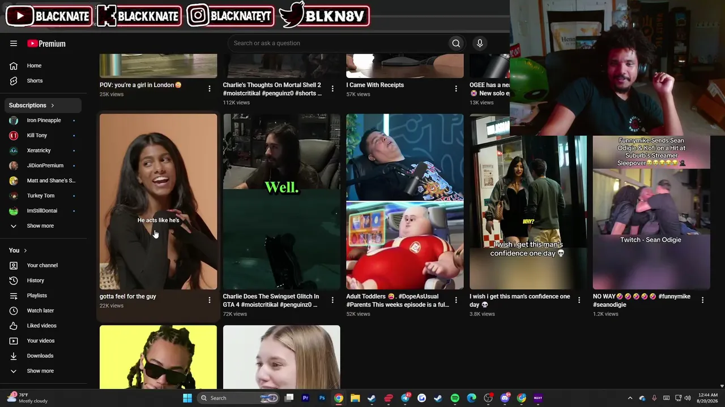This screenshot has height=407, width=725.
Task: Open options for 'I Came With Receipts'
Action: click(x=456, y=89)
